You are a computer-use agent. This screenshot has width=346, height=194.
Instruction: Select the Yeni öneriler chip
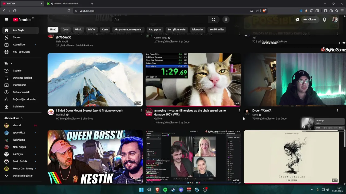pos(217,29)
